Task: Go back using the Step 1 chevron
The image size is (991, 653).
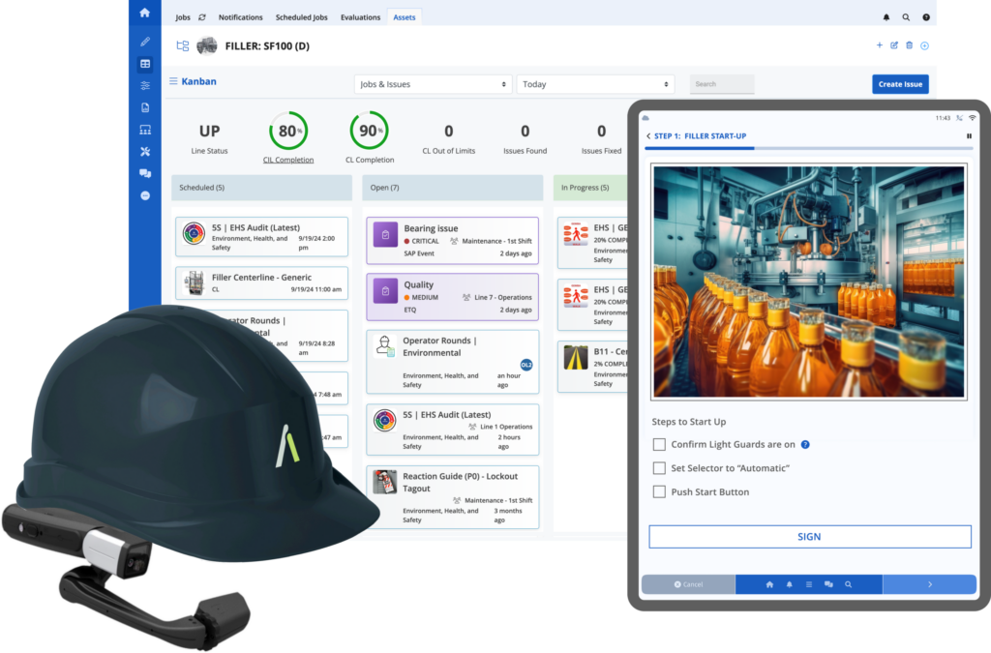Action: click(648, 135)
